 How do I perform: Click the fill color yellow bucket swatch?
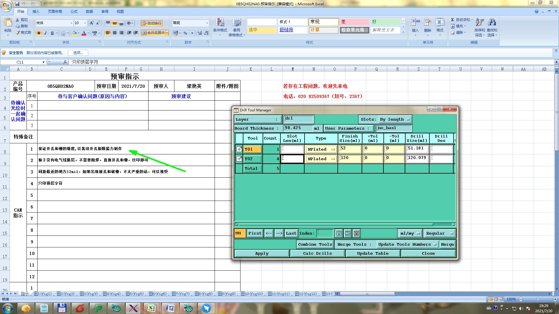74,33
